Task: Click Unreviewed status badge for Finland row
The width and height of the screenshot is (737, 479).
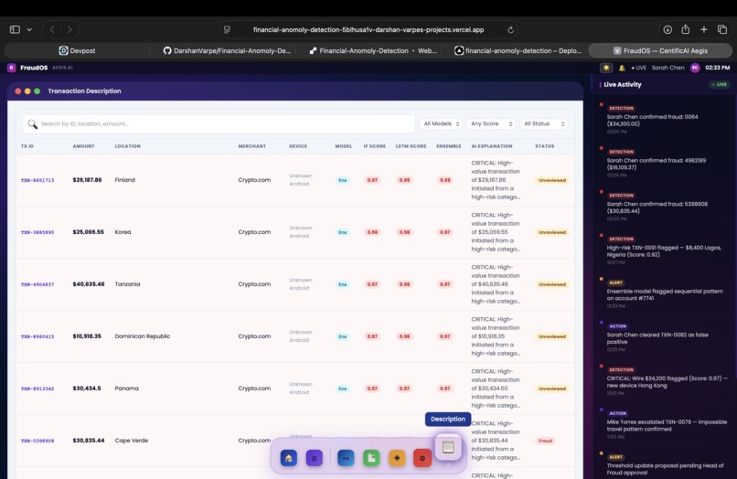Action: [x=551, y=180]
